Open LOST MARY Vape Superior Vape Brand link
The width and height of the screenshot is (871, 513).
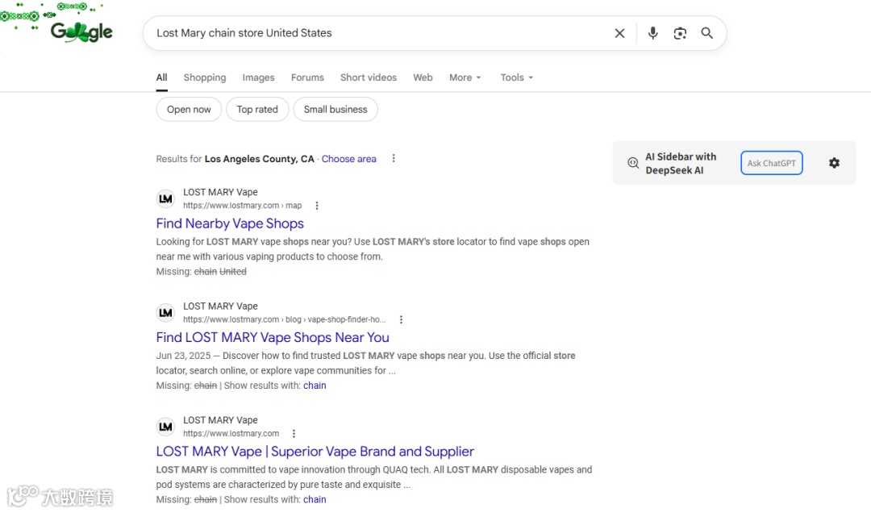(x=315, y=452)
